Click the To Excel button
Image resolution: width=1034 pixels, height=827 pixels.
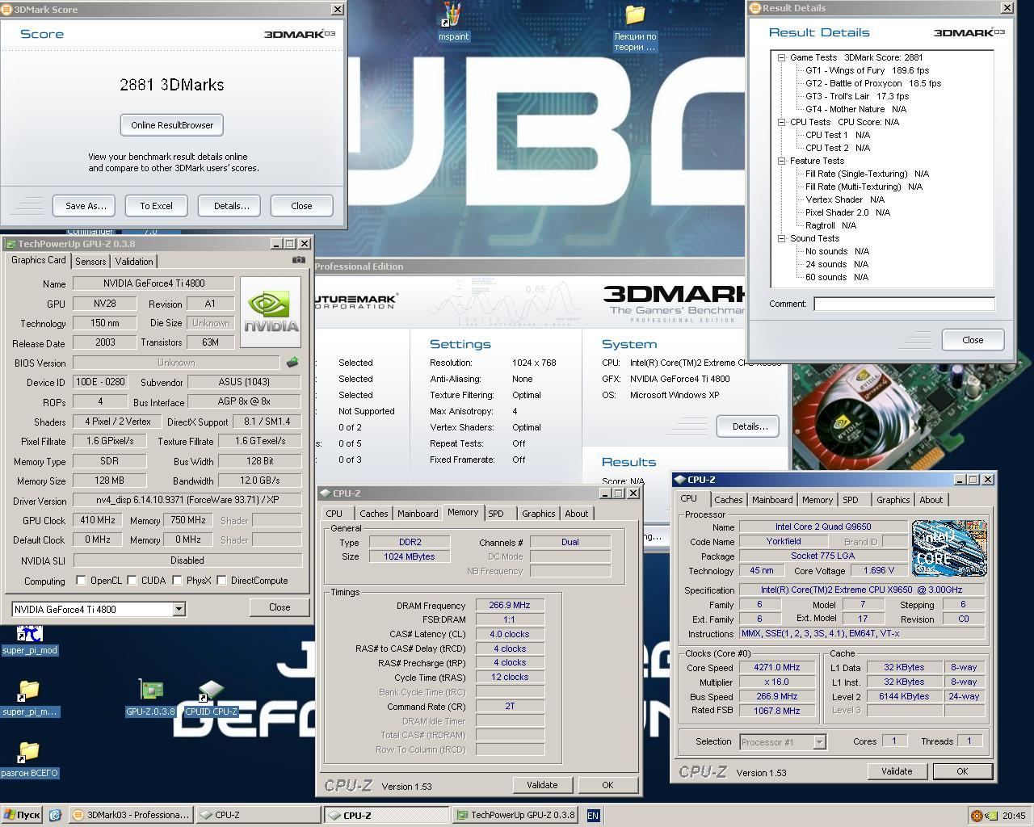point(156,206)
